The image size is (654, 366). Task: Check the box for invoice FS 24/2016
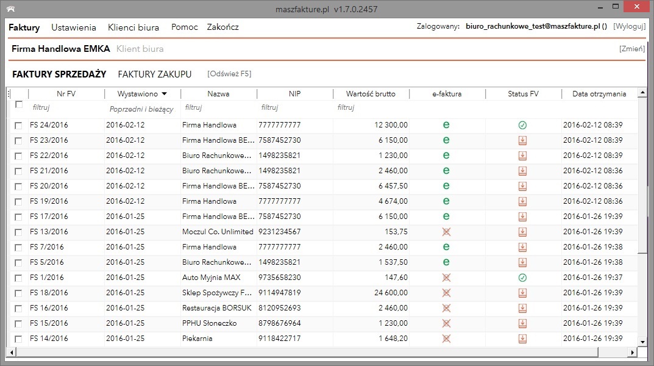(18, 125)
